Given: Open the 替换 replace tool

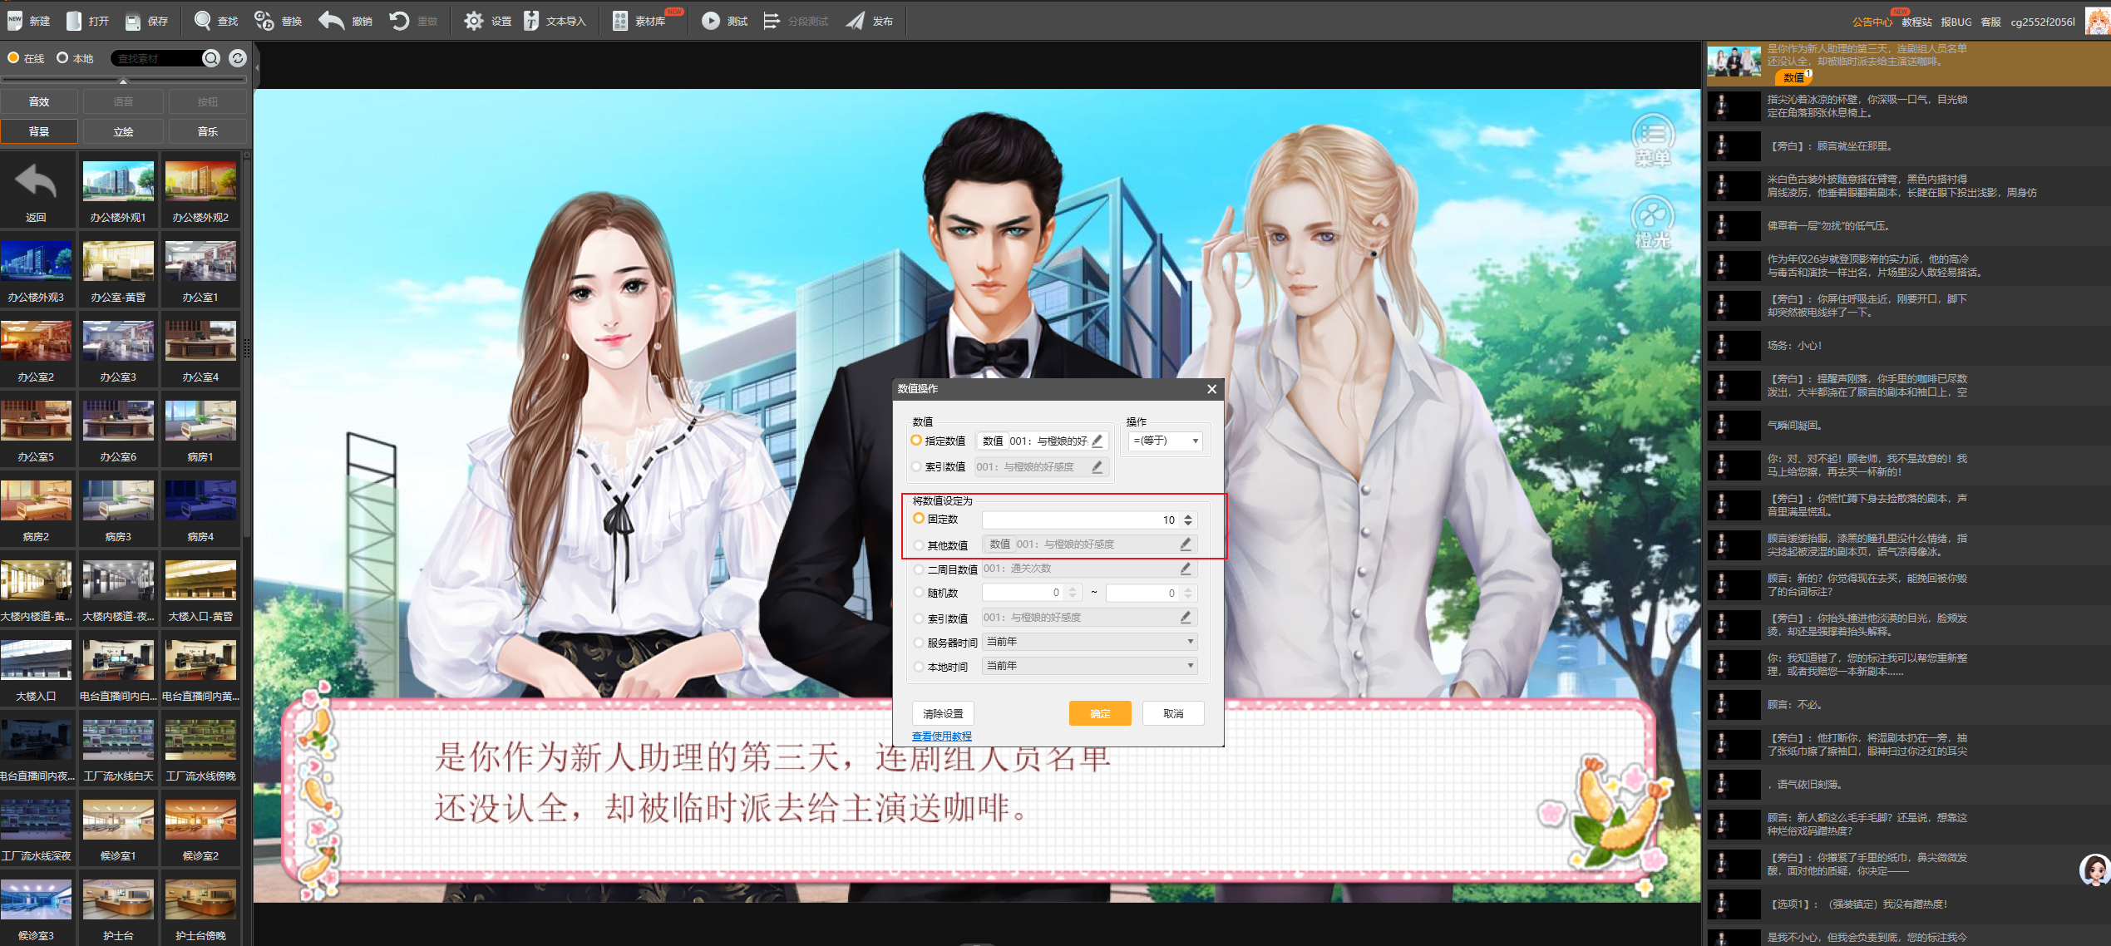Looking at the screenshot, I should (279, 20).
